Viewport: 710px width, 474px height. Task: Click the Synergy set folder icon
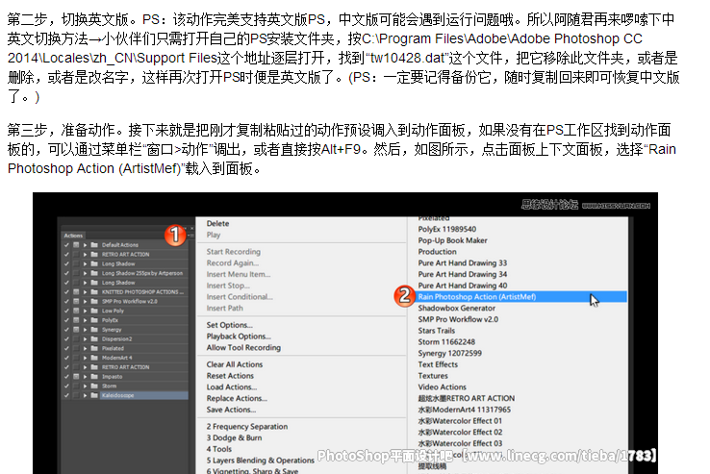pyautogui.click(x=94, y=330)
